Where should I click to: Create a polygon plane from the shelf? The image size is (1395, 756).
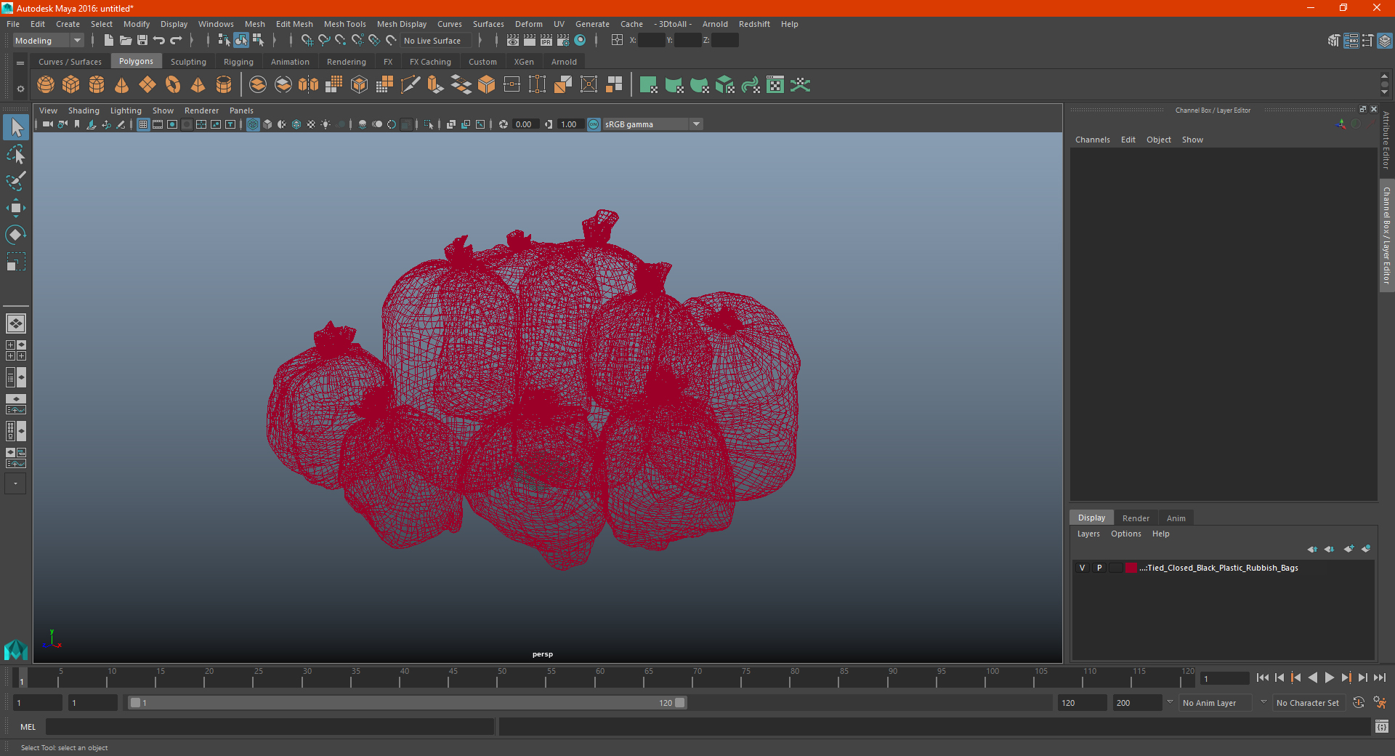point(147,85)
